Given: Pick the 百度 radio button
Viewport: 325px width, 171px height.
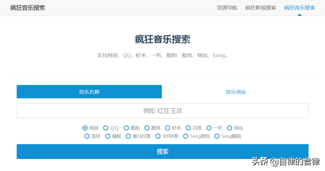Looking at the screenshot, I should 188,128.
